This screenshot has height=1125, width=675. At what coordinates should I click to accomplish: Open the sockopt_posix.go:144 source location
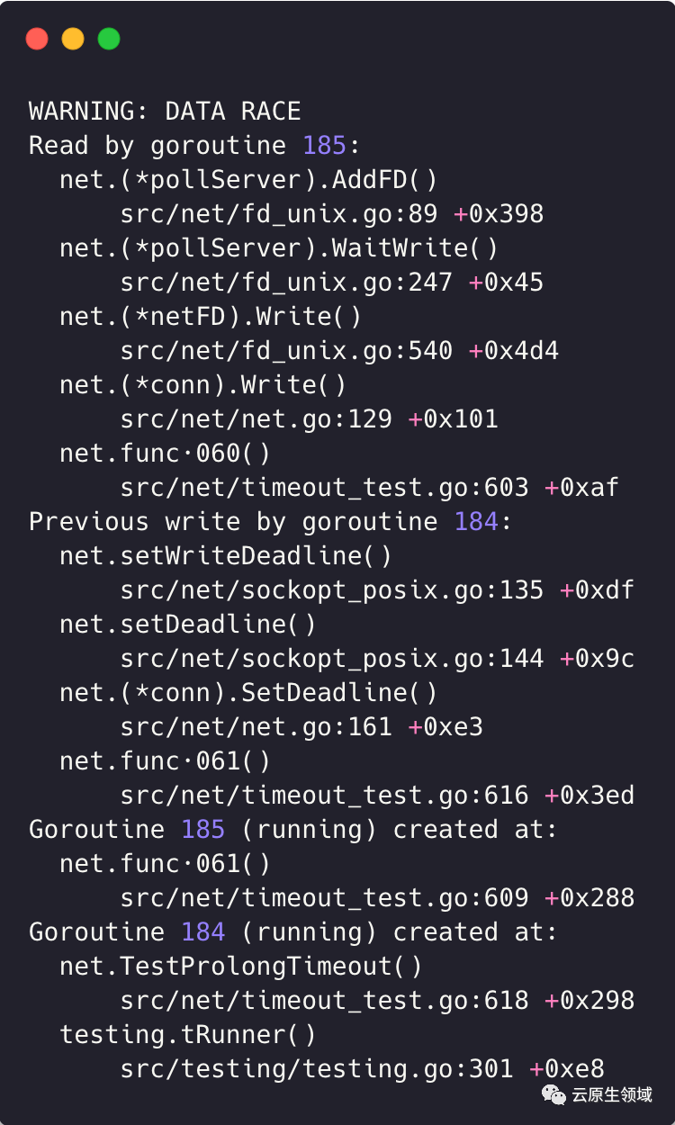(x=332, y=659)
